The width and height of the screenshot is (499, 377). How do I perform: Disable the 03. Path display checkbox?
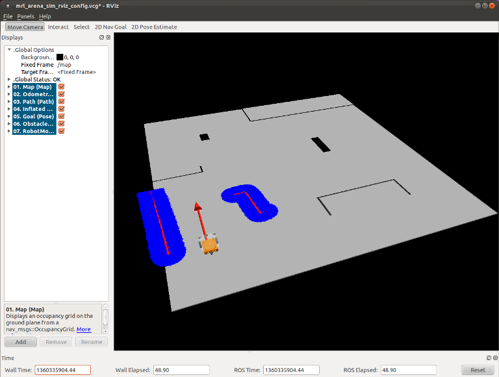click(62, 102)
